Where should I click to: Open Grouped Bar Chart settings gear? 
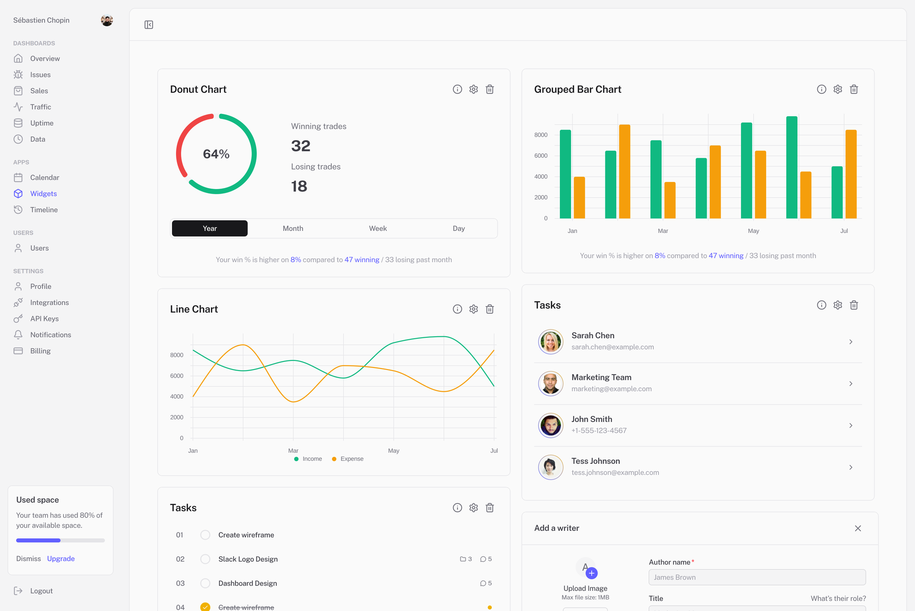pos(837,89)
